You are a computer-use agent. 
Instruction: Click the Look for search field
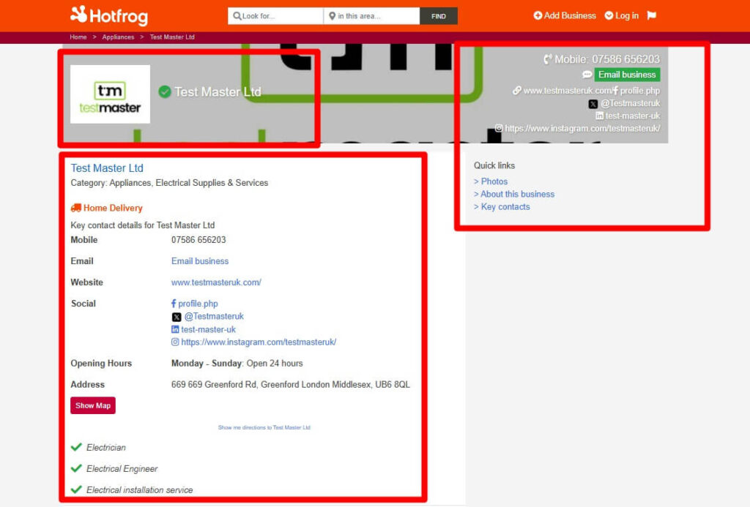tap(275, 16)
